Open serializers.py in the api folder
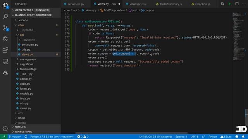Screen dimensions: 248x139 (36, 45)
